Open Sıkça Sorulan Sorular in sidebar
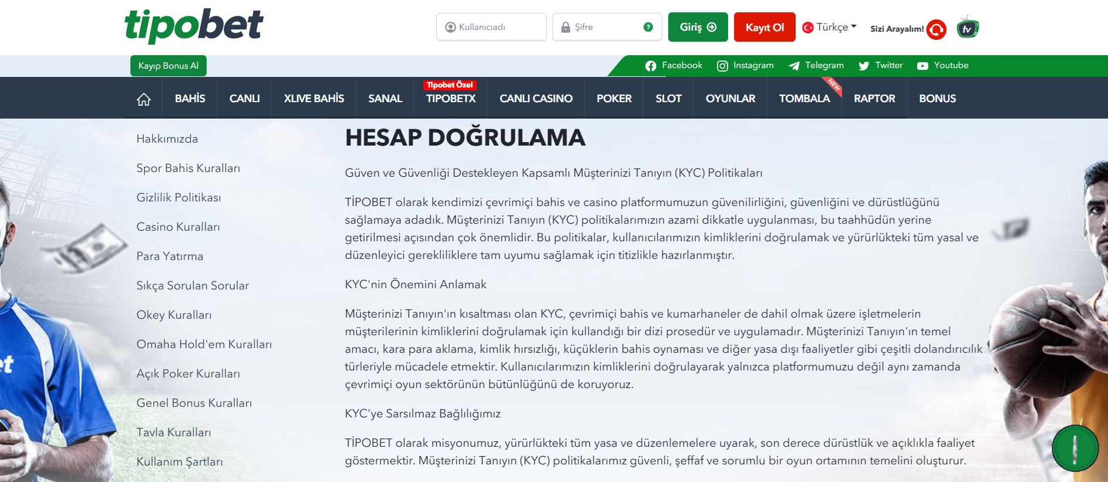This screenshot has width=1108, height=482. point(193,286)
